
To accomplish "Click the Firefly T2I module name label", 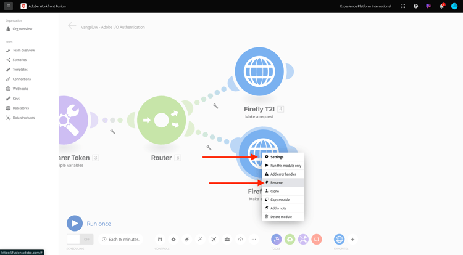I will pyautogui.click(x=259, y=109).
